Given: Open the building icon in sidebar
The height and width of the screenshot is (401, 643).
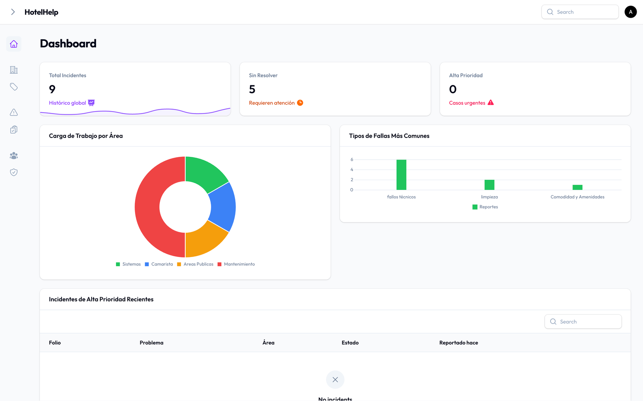Looking at the screenshot, I should 14,70.
